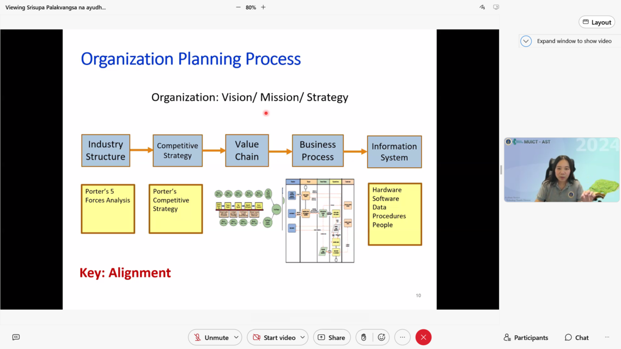Click the remote control screen icon
This screenshot has width=621, height=349.
tap(496, 7)
